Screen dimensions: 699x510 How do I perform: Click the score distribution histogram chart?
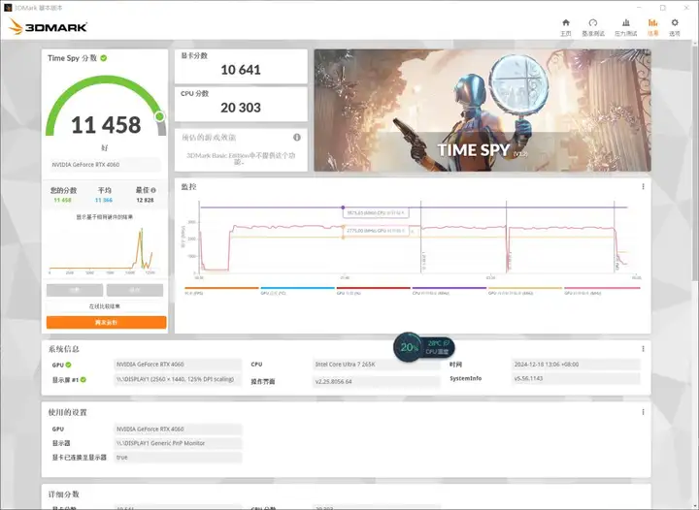pos(103,249)
